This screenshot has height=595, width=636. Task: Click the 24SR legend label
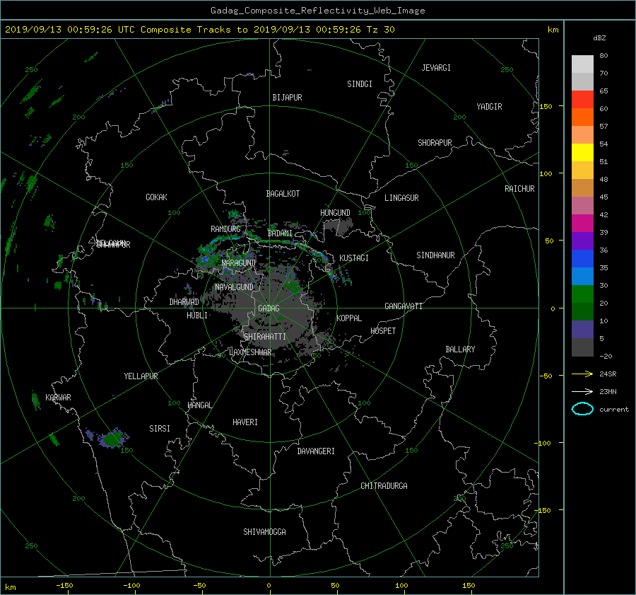click(x=608, y=374)
